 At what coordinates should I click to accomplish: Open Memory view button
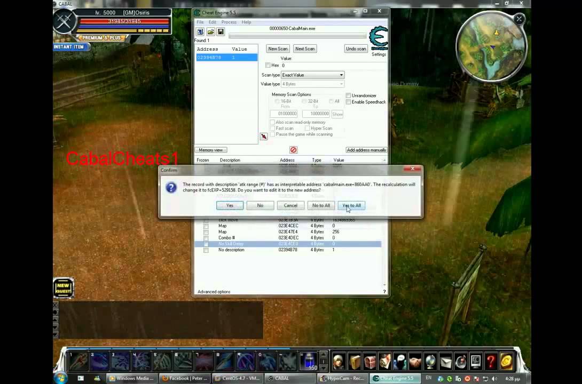click(211, 150)
